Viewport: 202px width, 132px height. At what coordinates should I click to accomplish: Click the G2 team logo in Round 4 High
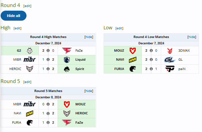(x=29, y=51)
